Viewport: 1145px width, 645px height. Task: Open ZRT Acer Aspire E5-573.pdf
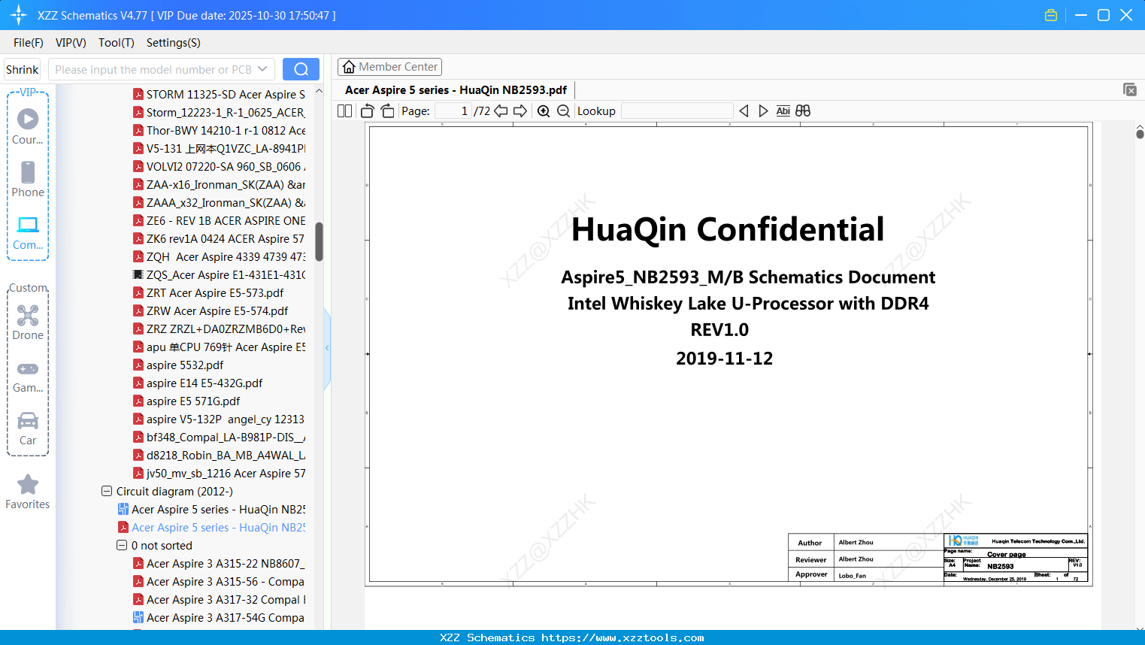pyautogui.click(x=208, y=293)
